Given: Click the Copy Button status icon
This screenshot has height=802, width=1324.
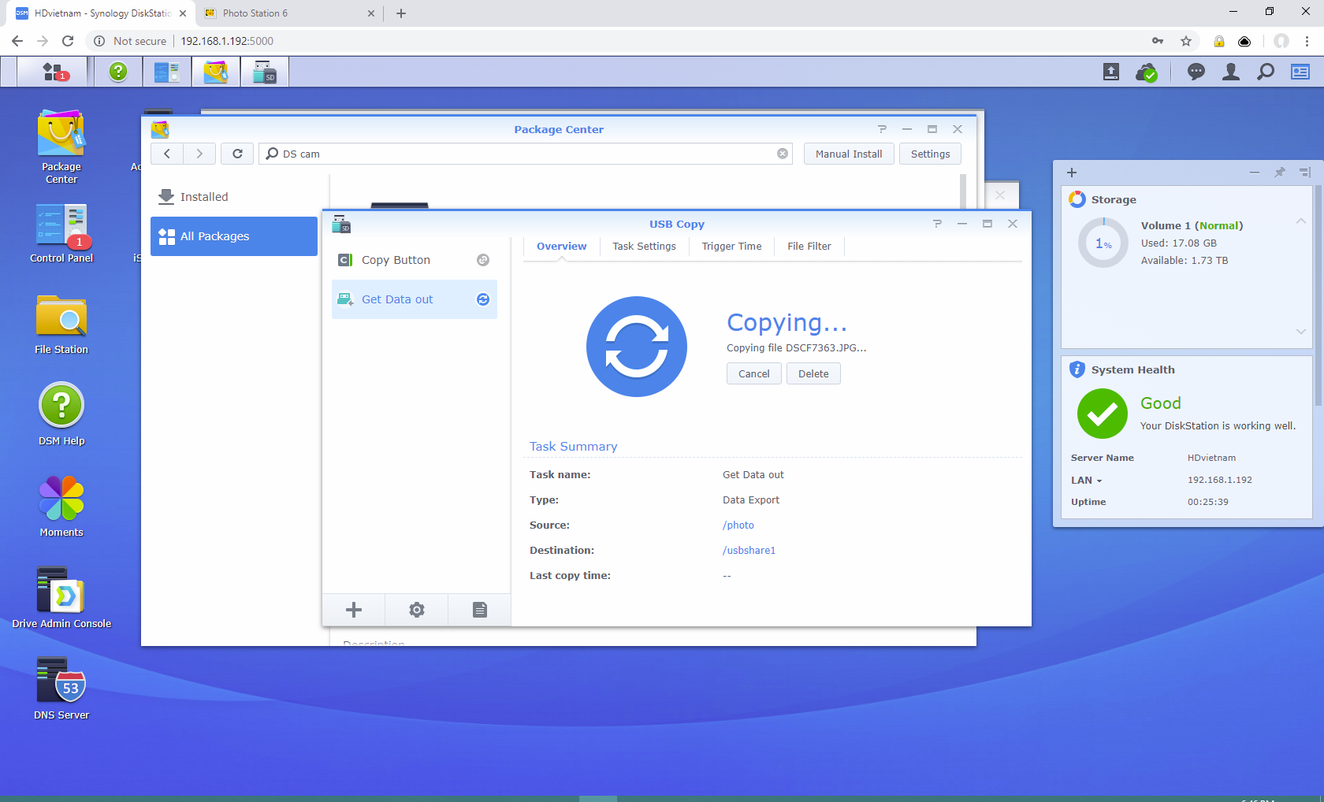Looking at the screenshot, I should 483,260.
